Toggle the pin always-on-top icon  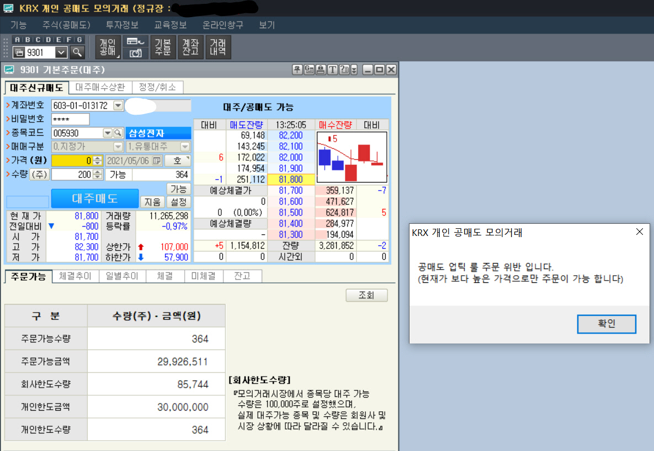[x=296, y=69]
